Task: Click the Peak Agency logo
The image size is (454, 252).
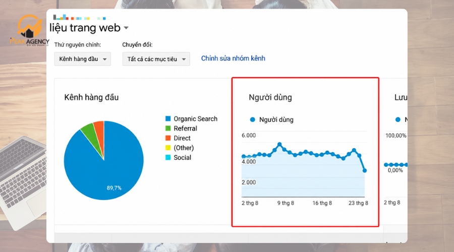Action: coord(29,31)
